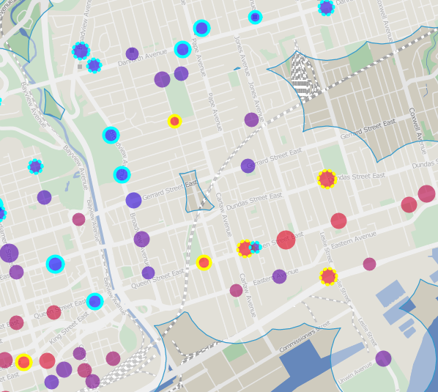Select the yellow-dotted red marker at Leslie Street and Eastern Avenue
438x392 pixels.
click(x=328, y=276)
